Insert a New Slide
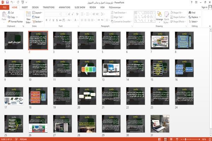Image resolution: width=212 pixels, height=141 pixels. pos(28,17)
